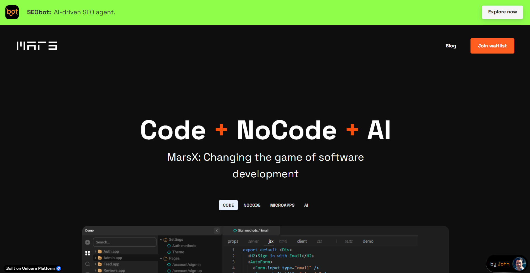The width and height of the screenshot is (530, 273).
Task: Open the tests editor tab
Action: pyautogui.click(x=349, y=241)
